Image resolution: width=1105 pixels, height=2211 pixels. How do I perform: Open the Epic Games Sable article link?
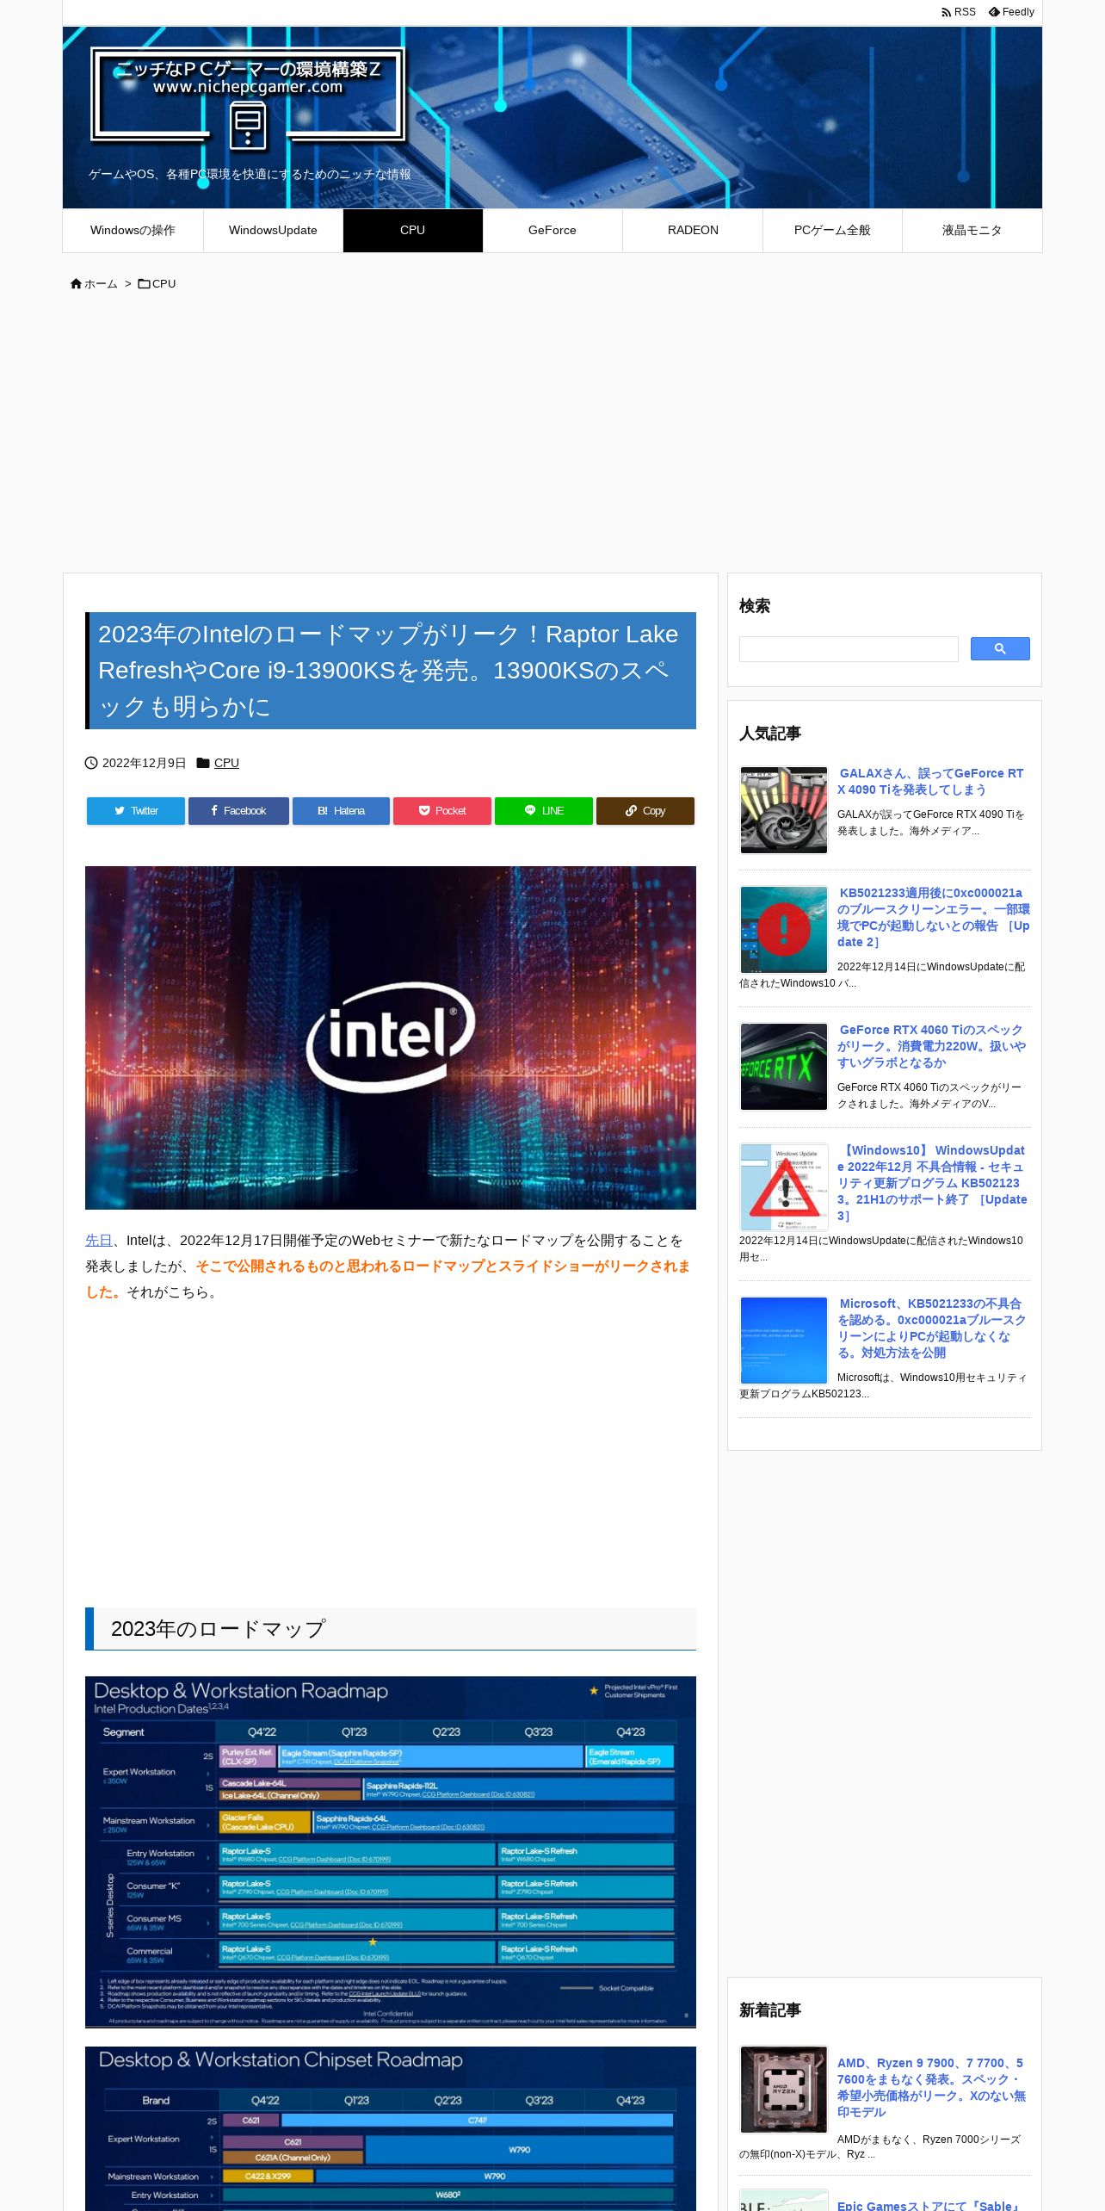(929, 2205)
